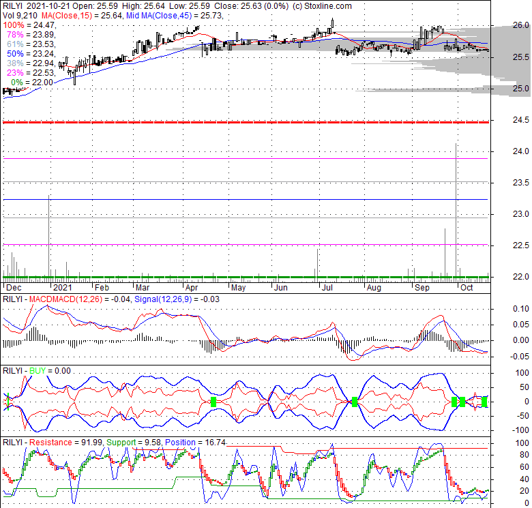
Task: Click the 'Position = 16.74' legend
Action: (196, 443)
